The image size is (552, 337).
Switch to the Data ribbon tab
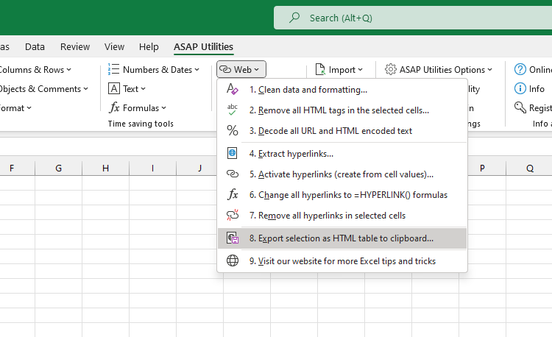(35, 47)
